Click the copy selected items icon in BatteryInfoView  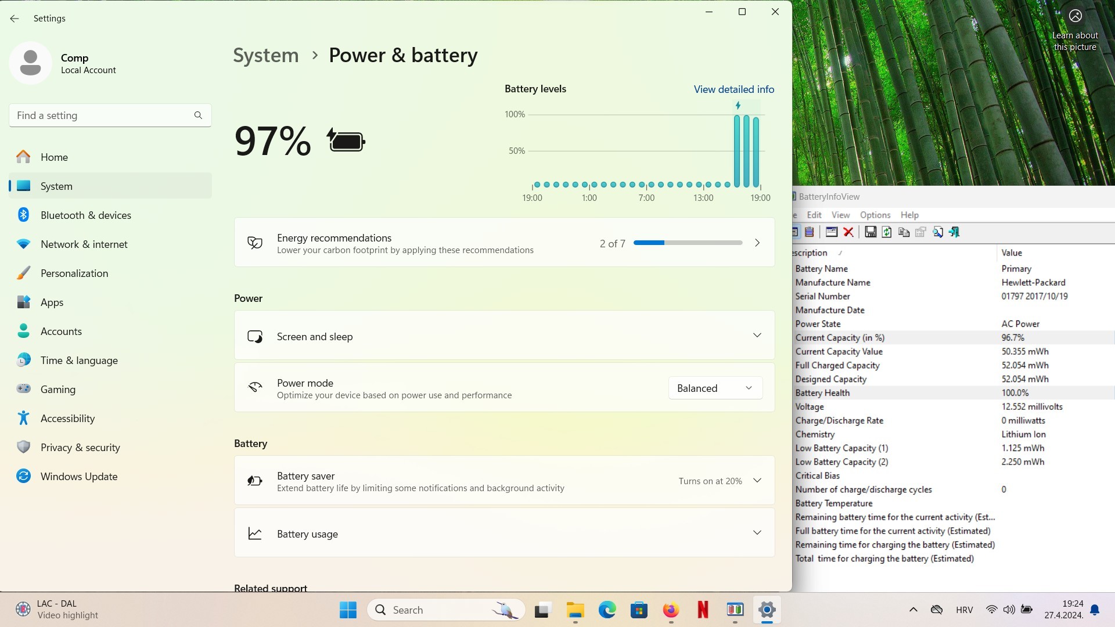904,232
